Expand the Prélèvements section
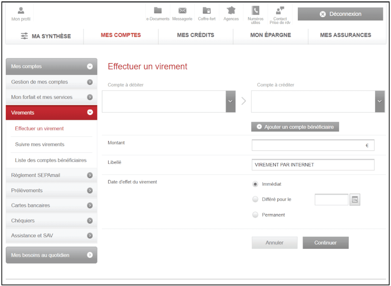The width and height of the screenshot is (391, 286). coord(51,190)
